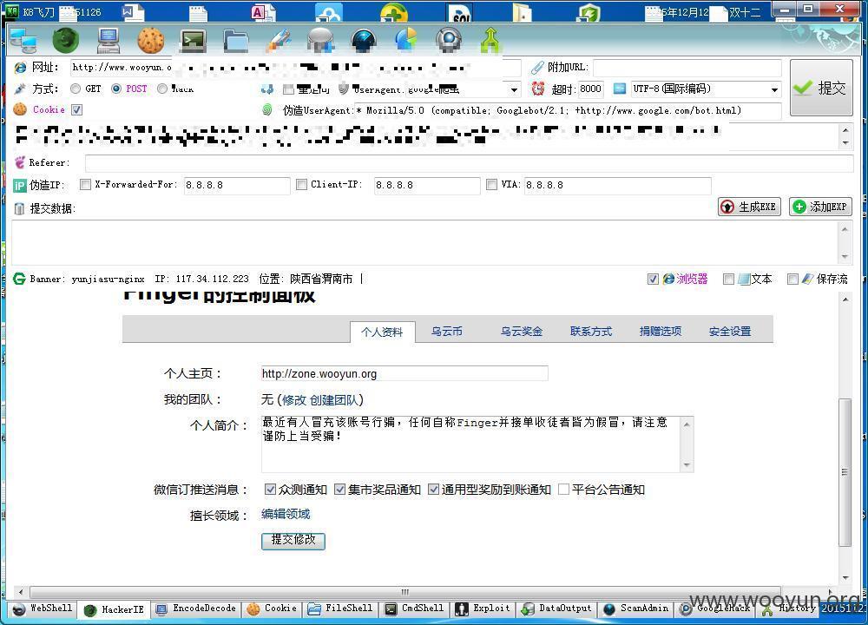868x625 pixels.
Task: Click the green upward arrow toolbar icon
Action: (x=490, y=41)
